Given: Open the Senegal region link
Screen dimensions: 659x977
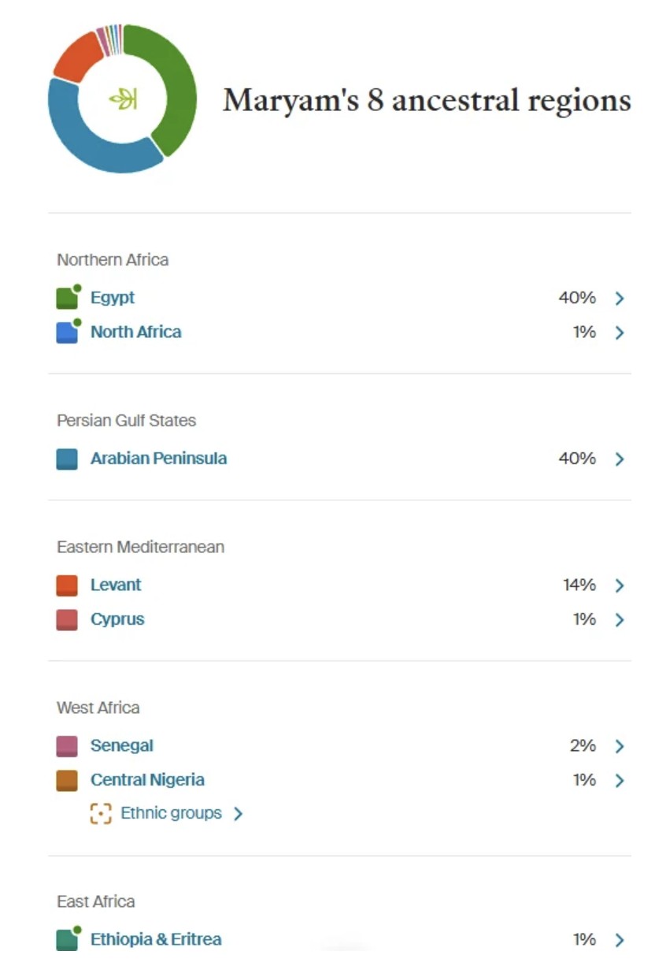Looking at the screenshot, I should (122, 745).
